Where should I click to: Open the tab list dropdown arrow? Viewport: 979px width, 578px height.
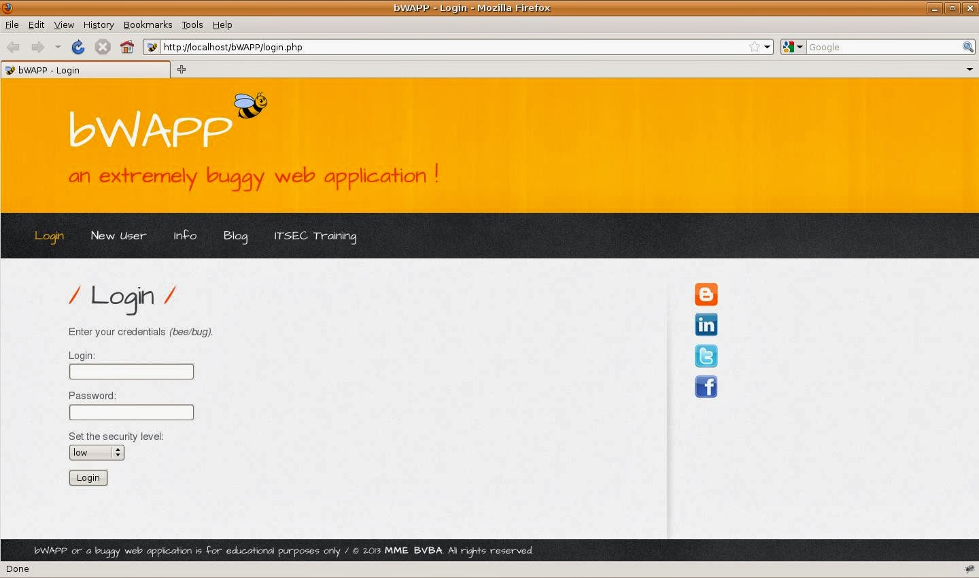click(x=969, y=69)
